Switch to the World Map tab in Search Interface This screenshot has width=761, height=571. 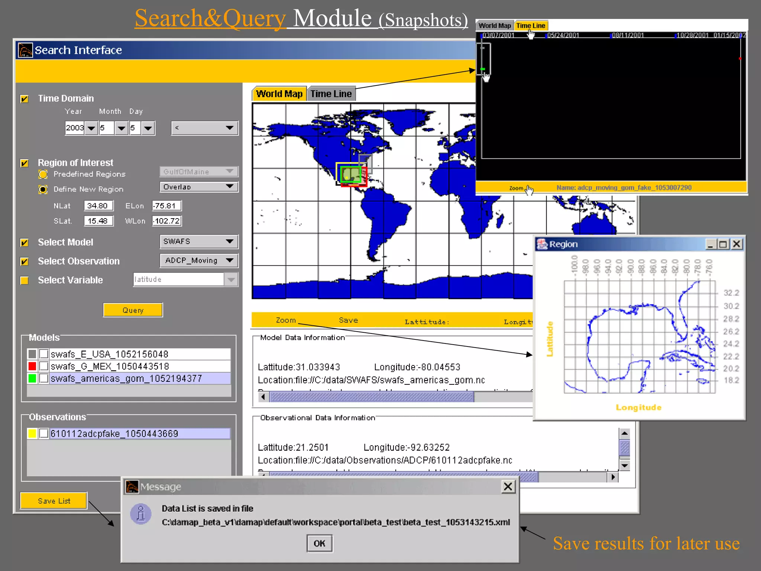point(279,94)
